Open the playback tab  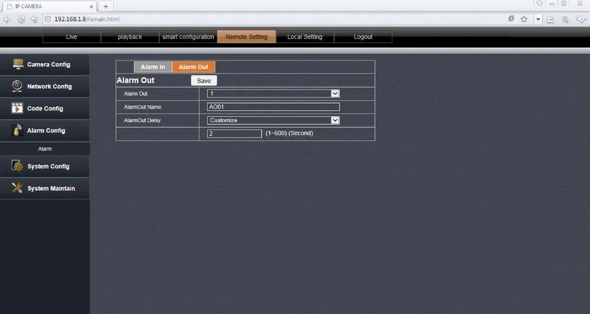130,37
